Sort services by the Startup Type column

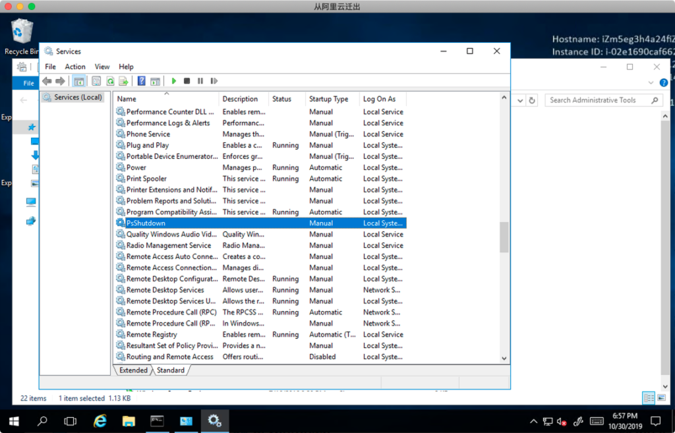(x=329, y=99)
